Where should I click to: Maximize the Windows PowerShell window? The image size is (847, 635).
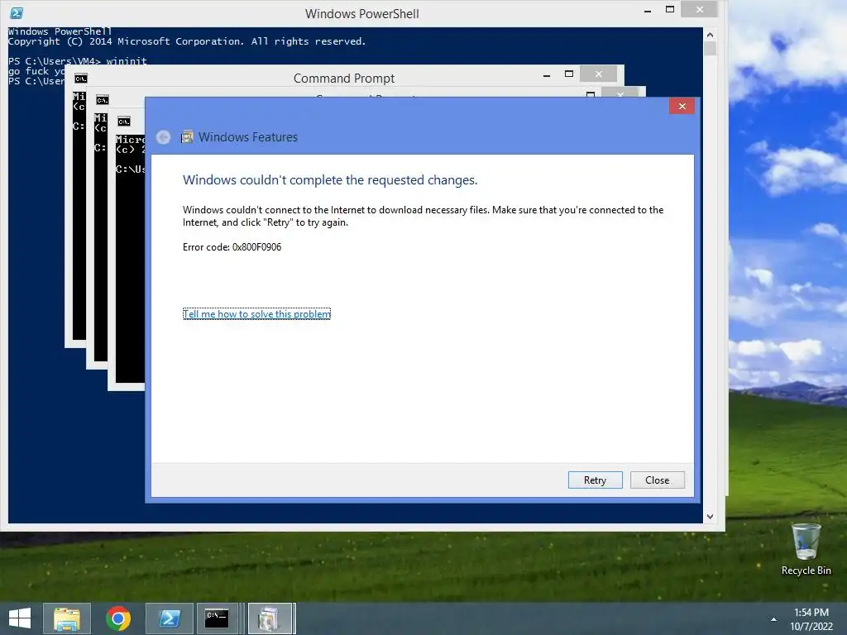[670, 9]
